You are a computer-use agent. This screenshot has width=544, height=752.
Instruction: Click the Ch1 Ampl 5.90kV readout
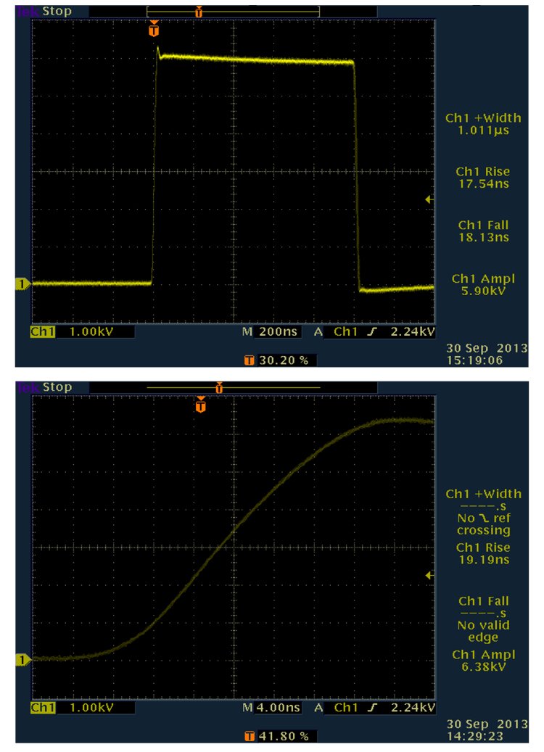(482, 284)
